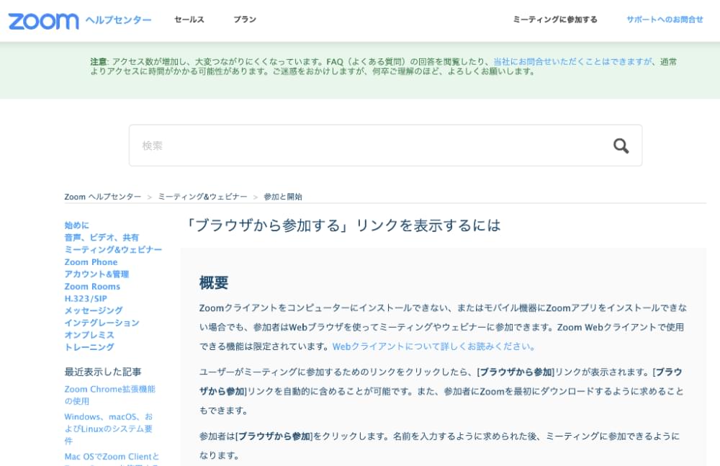
Task: Select the 参加と開始 breadcrumb
Action: (x=283, y=197)
